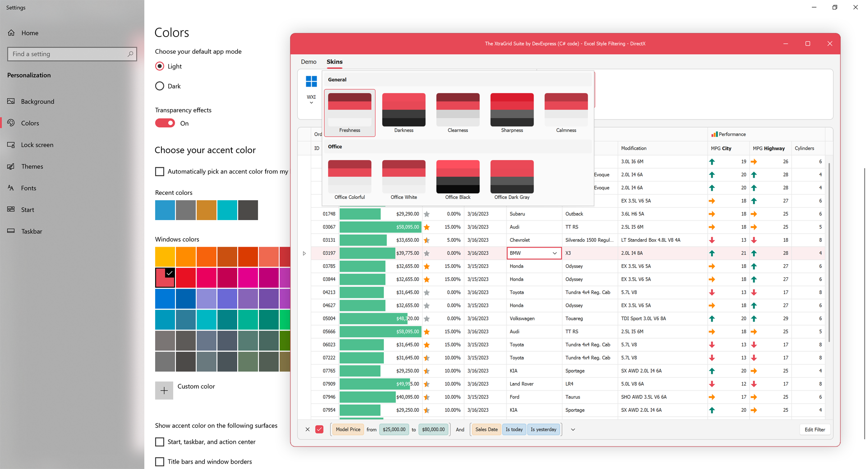Screen dimensions: 866x469
Task: Open Background settings in the sidebar
Action: pyautogui.click(x=37, y=101)
